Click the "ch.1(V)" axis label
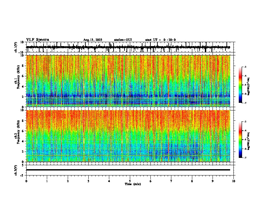The height and width of the screenshot is (203, 263). [x=16, y=47]
